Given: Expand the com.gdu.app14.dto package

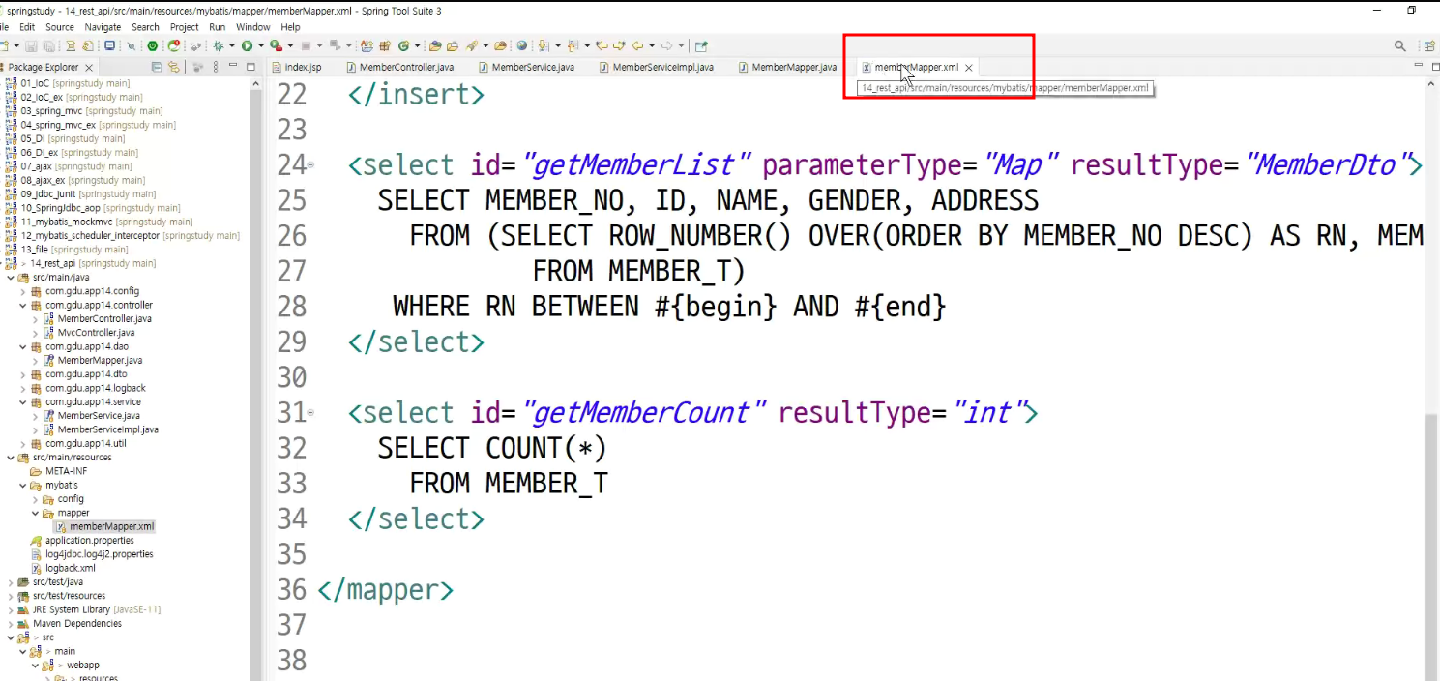Looking at the screenshot, I should pyautogui.click(x=23, y=374).
